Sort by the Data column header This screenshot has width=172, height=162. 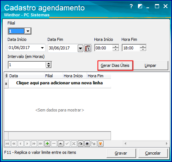click(x=26, y=76)
